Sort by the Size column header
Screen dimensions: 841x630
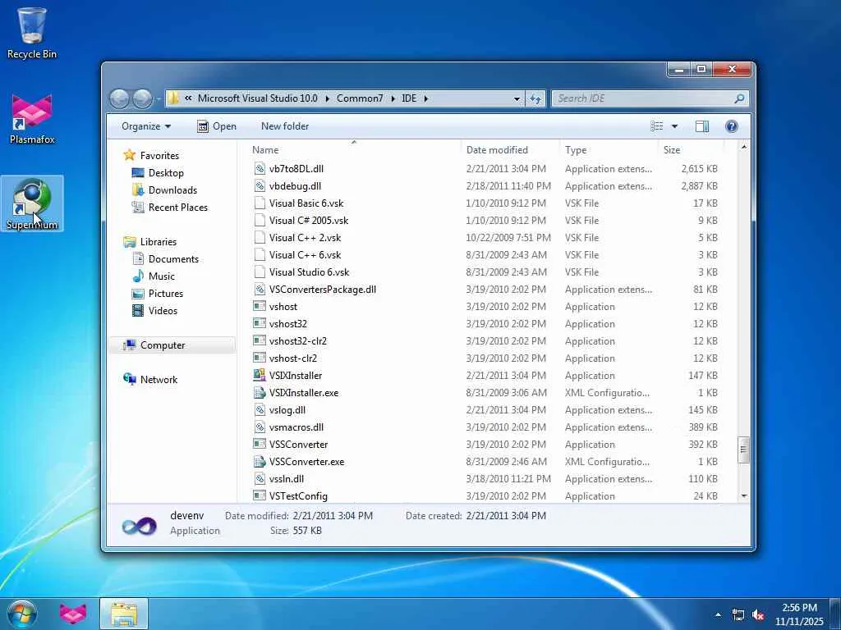691,150
